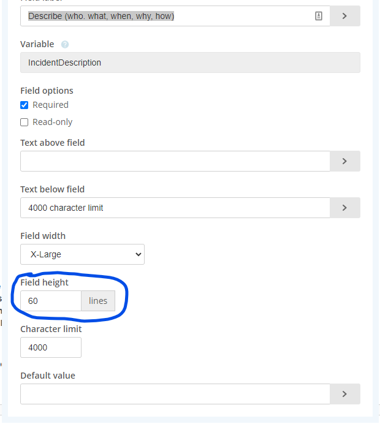Click the help icon beside Variable
Screen dimensions: 380x424
pyautogui.click(x=65, y=45)
